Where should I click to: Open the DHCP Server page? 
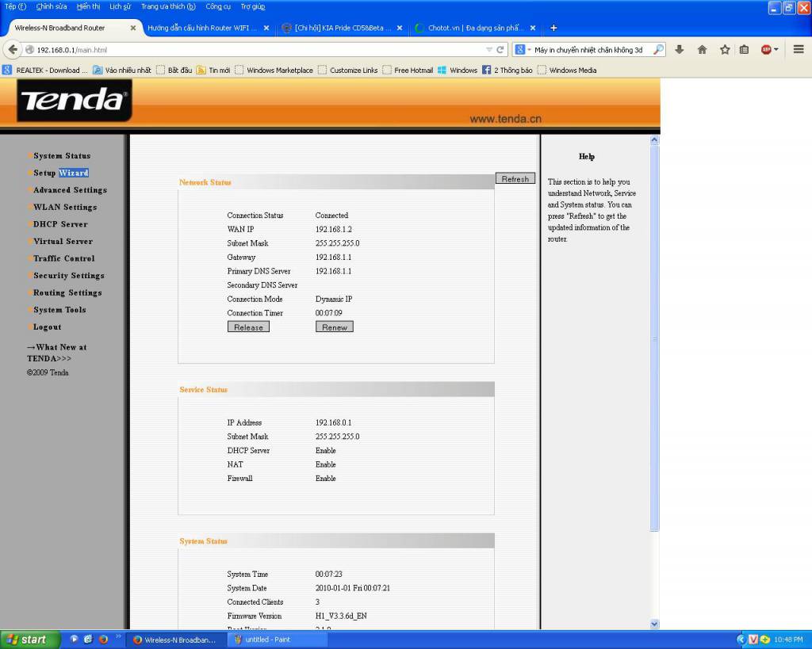[60, 224]
